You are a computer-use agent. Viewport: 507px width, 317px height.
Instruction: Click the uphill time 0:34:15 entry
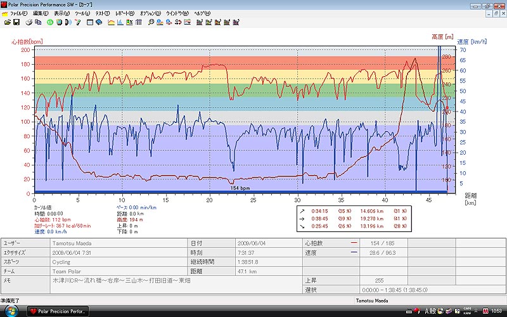(320, 211)
